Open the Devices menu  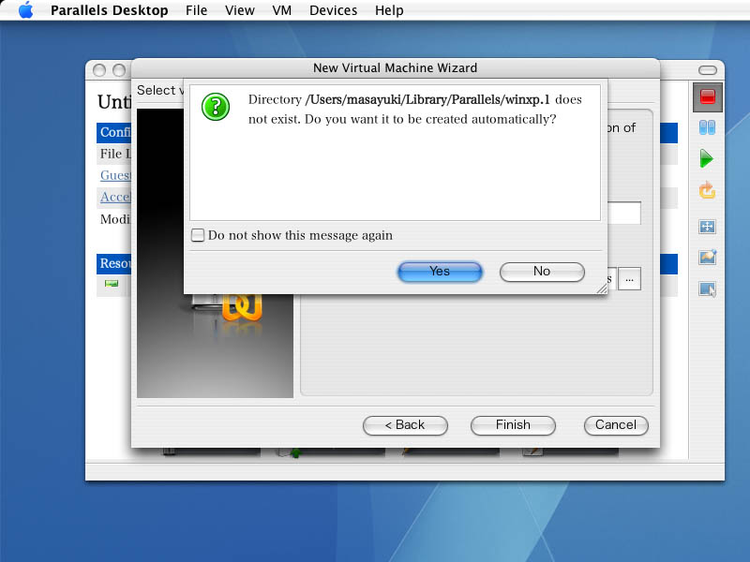[x=333, y=10]
